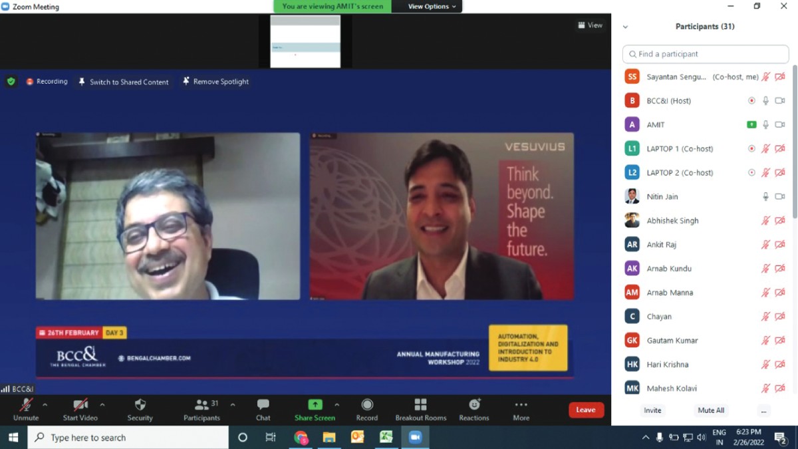Viewport: 798px width, 449px height.
Task: Toggle the muted mic beside Hari Krishna
Action: click(765, 364)
